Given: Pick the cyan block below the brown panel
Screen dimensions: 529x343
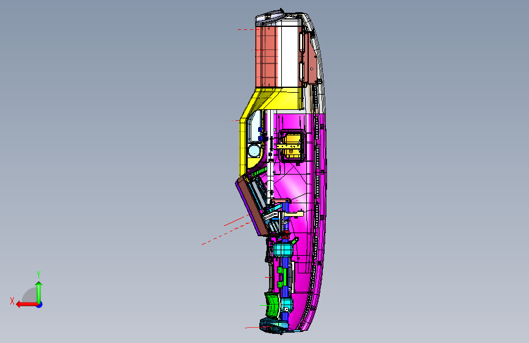Looking at the screenshot, I should [x=282, y=250].
